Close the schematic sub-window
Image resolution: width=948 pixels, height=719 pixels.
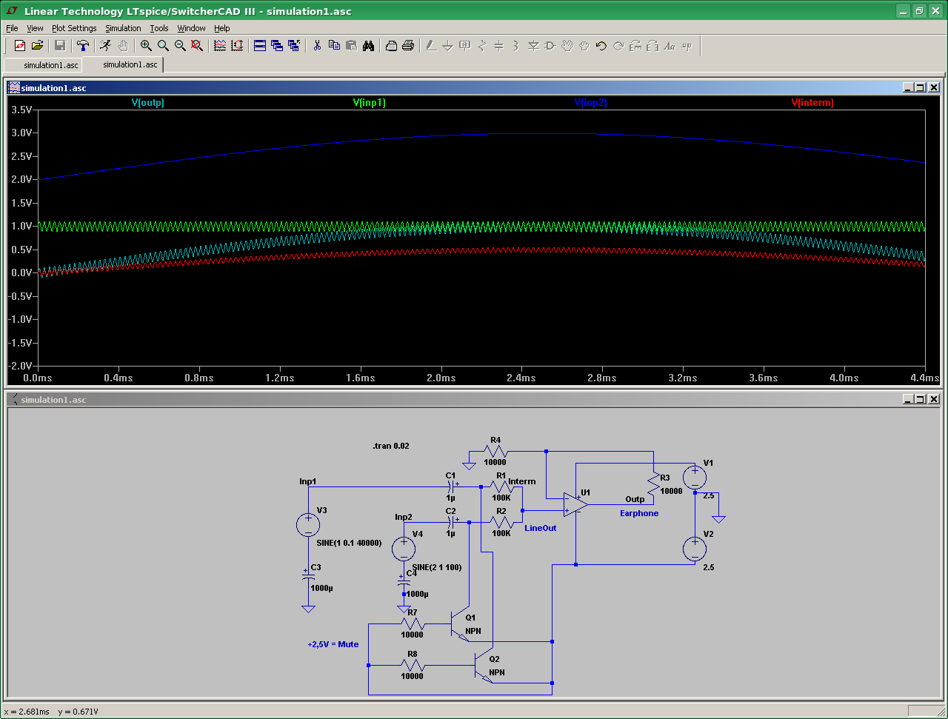(934, 399)
